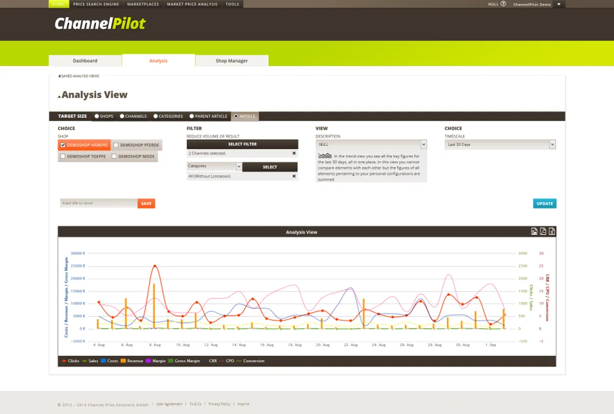Viewport: 614px width, 414px height.
Task: Uncheck the Demoshop Handys checkbox
Action: point(63,145)
